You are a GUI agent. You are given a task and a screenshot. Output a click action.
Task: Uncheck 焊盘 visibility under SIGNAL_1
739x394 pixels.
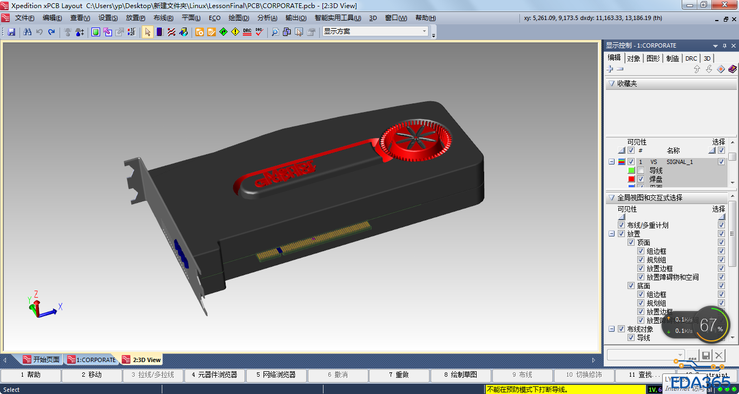pos(641,179)
